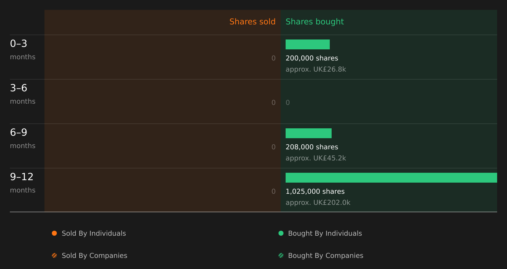The height and width of the screenshot is (269, 507).
Task: Select the Sold By Companies legend label
Action: [x=94, y=256]
